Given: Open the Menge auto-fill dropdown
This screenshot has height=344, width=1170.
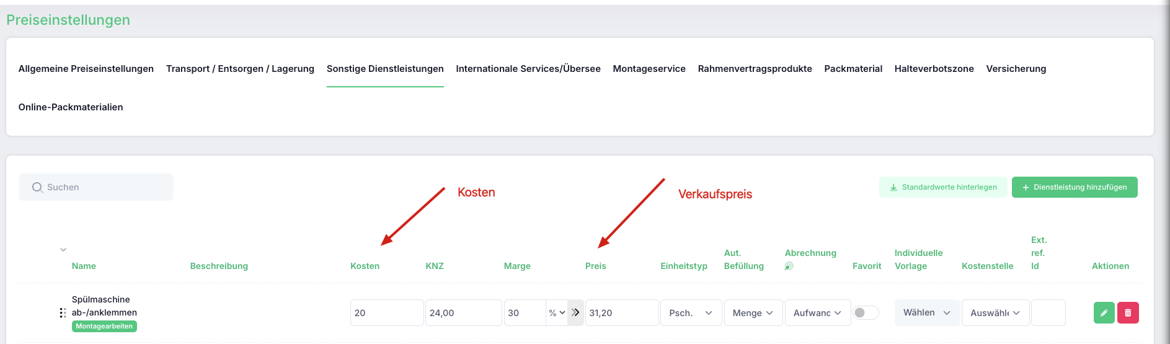Looking at the screenshot, I should tap(753, 313).
